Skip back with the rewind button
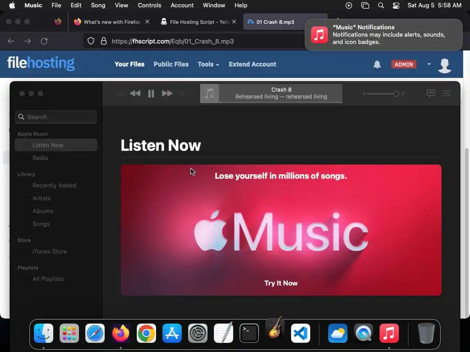The width and height of the screenshot is (470, 352). [x=135, y=93]
